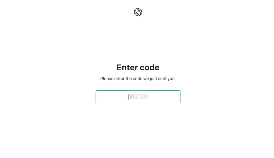Click the "000 000" placeholder text
The width and height of the screenshot is (274, 158).
pos(138,97)
